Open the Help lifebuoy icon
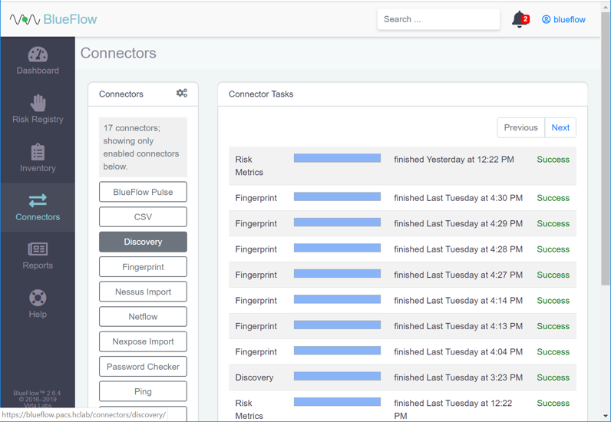This screenshot has width=611, height=422. [38, 298]
